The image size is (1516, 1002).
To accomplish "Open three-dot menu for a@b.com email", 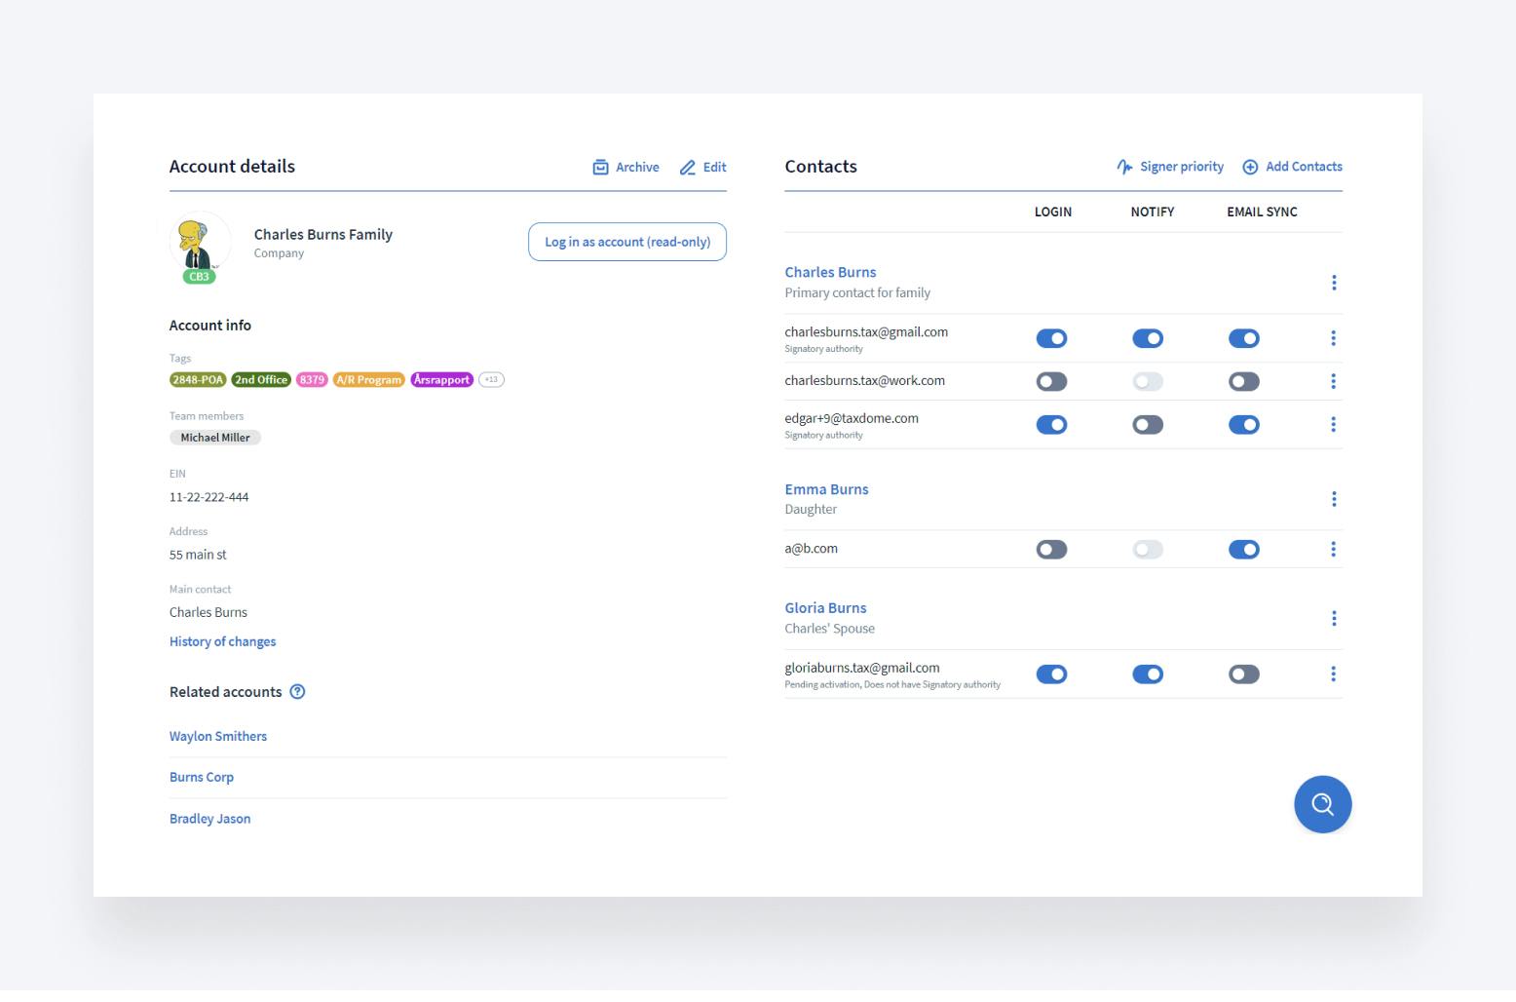I will tap(1334, 550).
